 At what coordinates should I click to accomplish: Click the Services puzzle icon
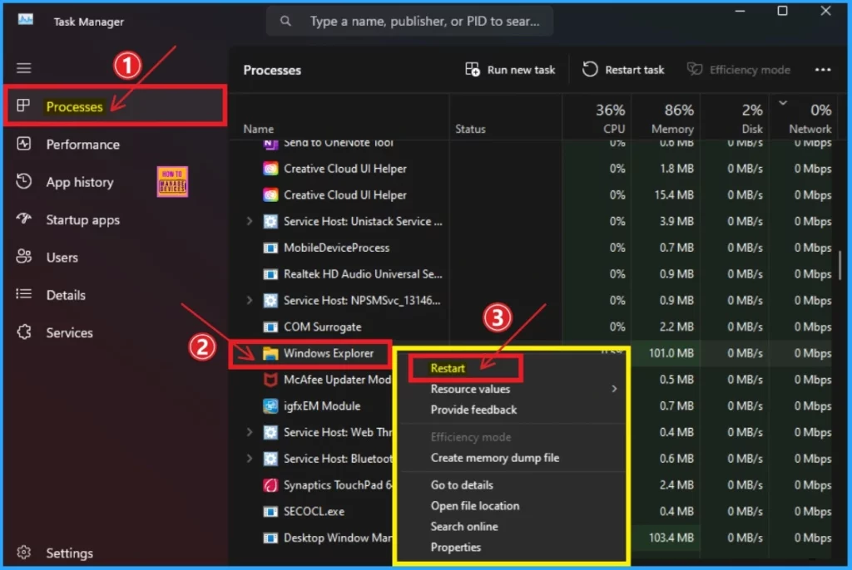(23, 332)
